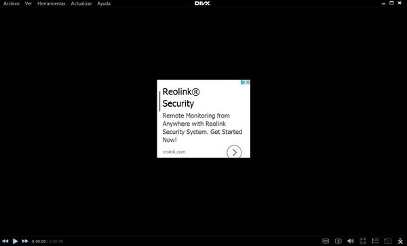The width and height of the screenshot is (407, 246).
Task: Take a snapshot with the camera icon
Action: tap(388, 241)
